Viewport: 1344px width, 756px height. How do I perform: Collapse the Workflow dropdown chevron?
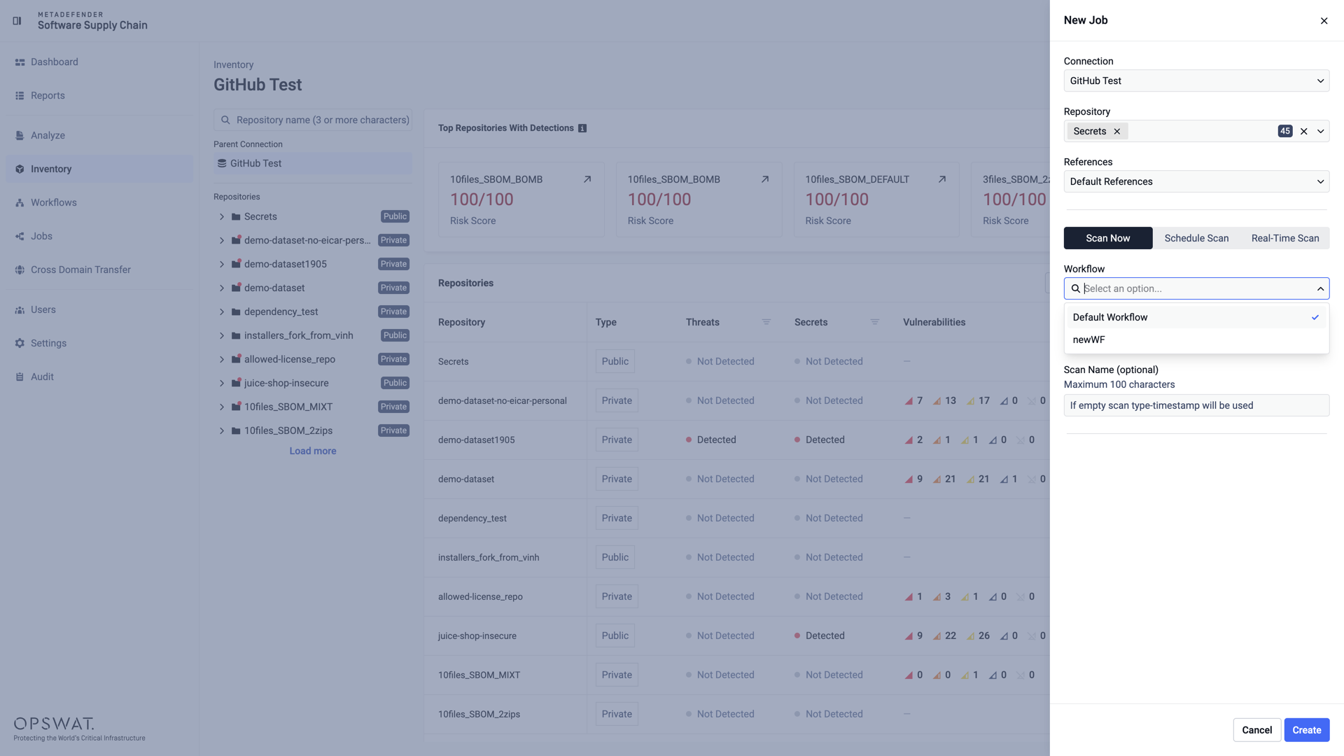coord(1320,289)
